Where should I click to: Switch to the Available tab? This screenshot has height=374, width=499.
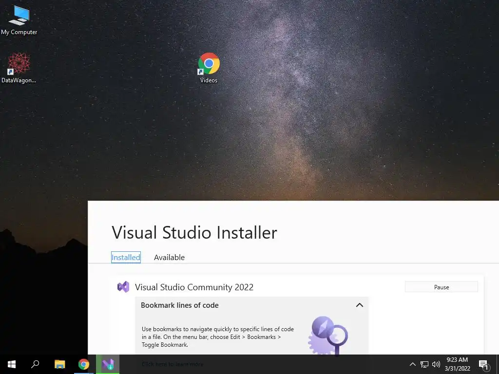click(x=169, y=257)
